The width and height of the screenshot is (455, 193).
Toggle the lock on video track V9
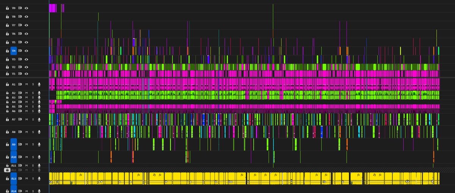click(x=7, y=8)
